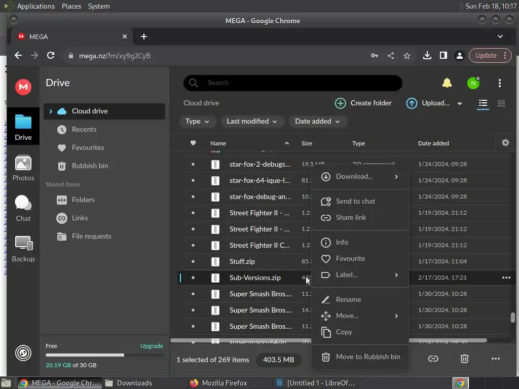
Task: Click the Search input field
Action: pos(292,83)
